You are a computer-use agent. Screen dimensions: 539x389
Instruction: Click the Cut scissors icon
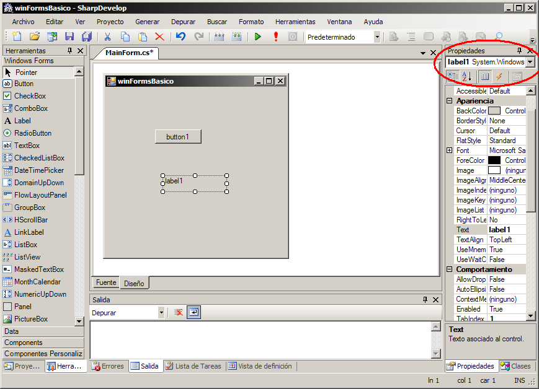(x=107, y=37)
